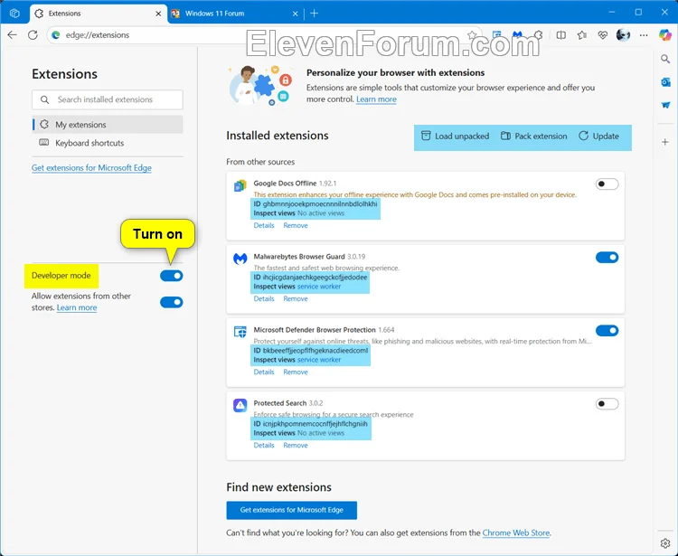This screenshot has height=556, width=678.
Task: Open the Extensions puzzle toolbar icon
Action: click(539, 35)
